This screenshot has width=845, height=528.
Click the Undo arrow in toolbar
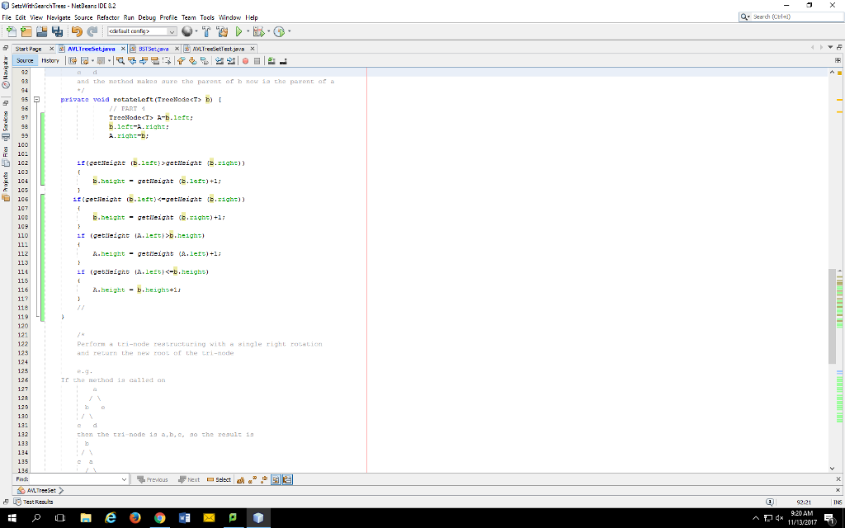[76, 32]
